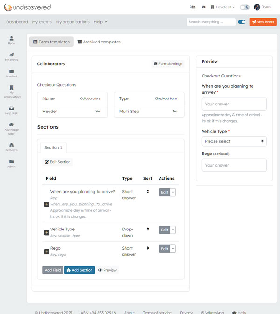
Task: Open Ryan's profile avatar
Action: point(257,7)
